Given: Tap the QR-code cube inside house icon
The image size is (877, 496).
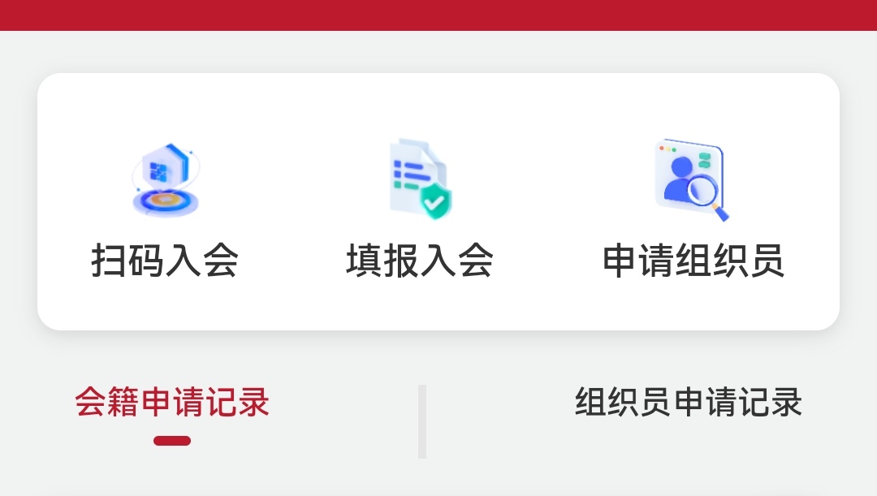Looking at the screenshot, I should pyautogui.click(x=158, y=171).
